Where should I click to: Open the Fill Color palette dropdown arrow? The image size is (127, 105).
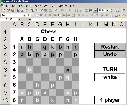126,15
